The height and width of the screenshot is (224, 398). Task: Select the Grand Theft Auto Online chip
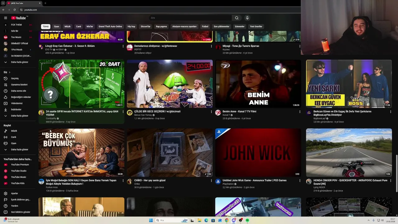[110, 26]
